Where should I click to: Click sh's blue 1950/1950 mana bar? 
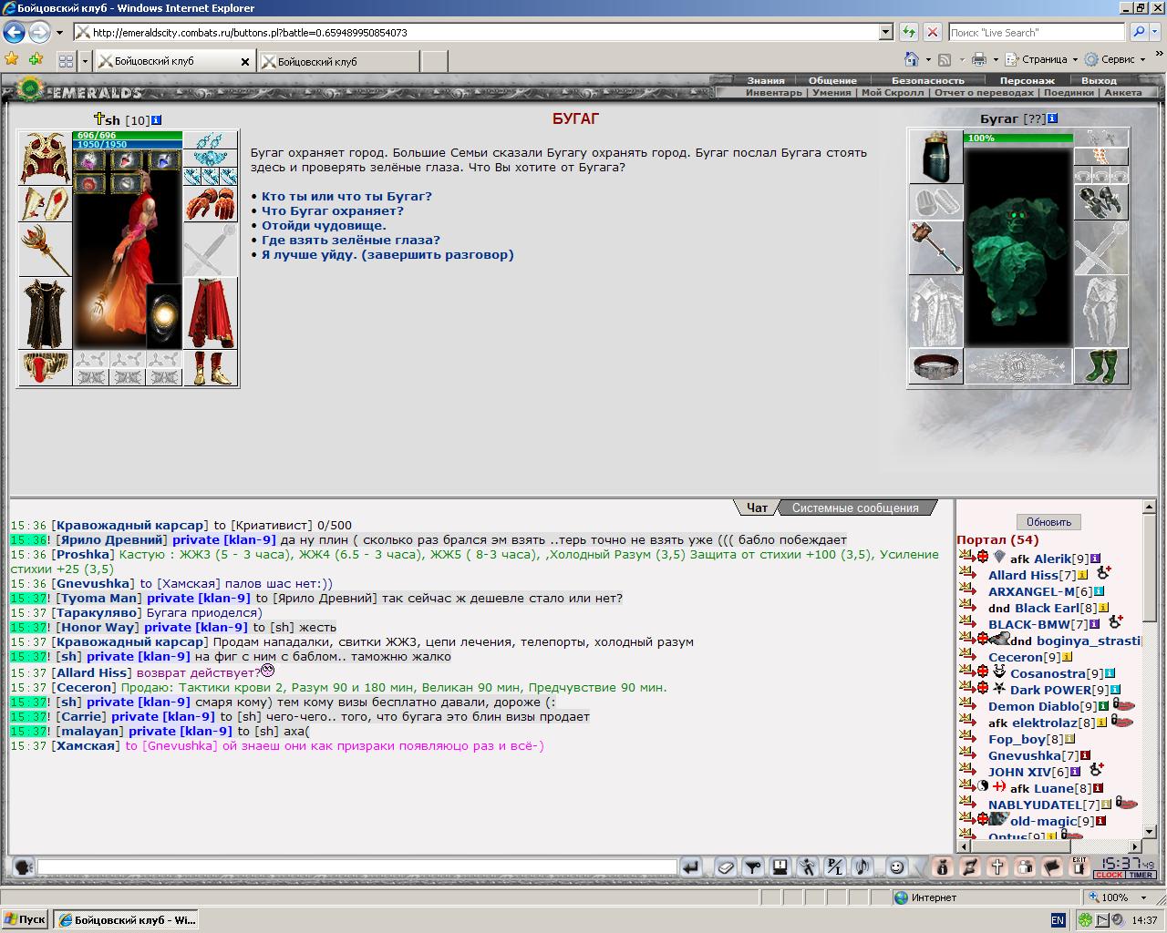(x=128, y=145)
